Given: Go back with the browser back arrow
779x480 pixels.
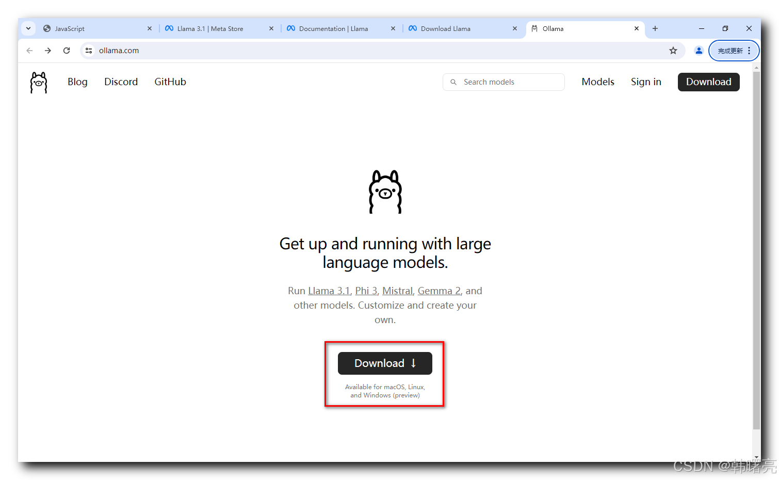Looking at the screenshot, I should [x=29, y=51].
